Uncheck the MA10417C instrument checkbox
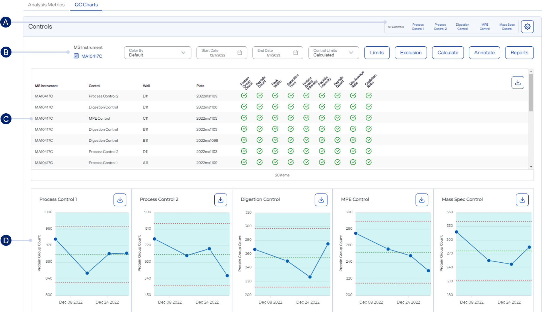The image size is (542, 312). (76, 56)
